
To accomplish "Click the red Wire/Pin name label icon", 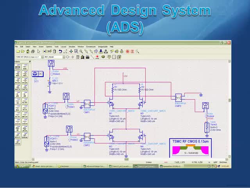I will (97, 57).
